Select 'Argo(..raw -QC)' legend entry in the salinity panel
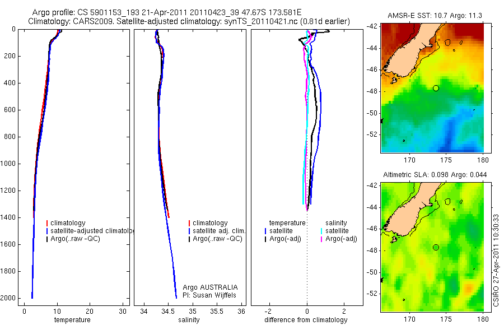This screenshot has height=325, width=504. pos(218,239)
